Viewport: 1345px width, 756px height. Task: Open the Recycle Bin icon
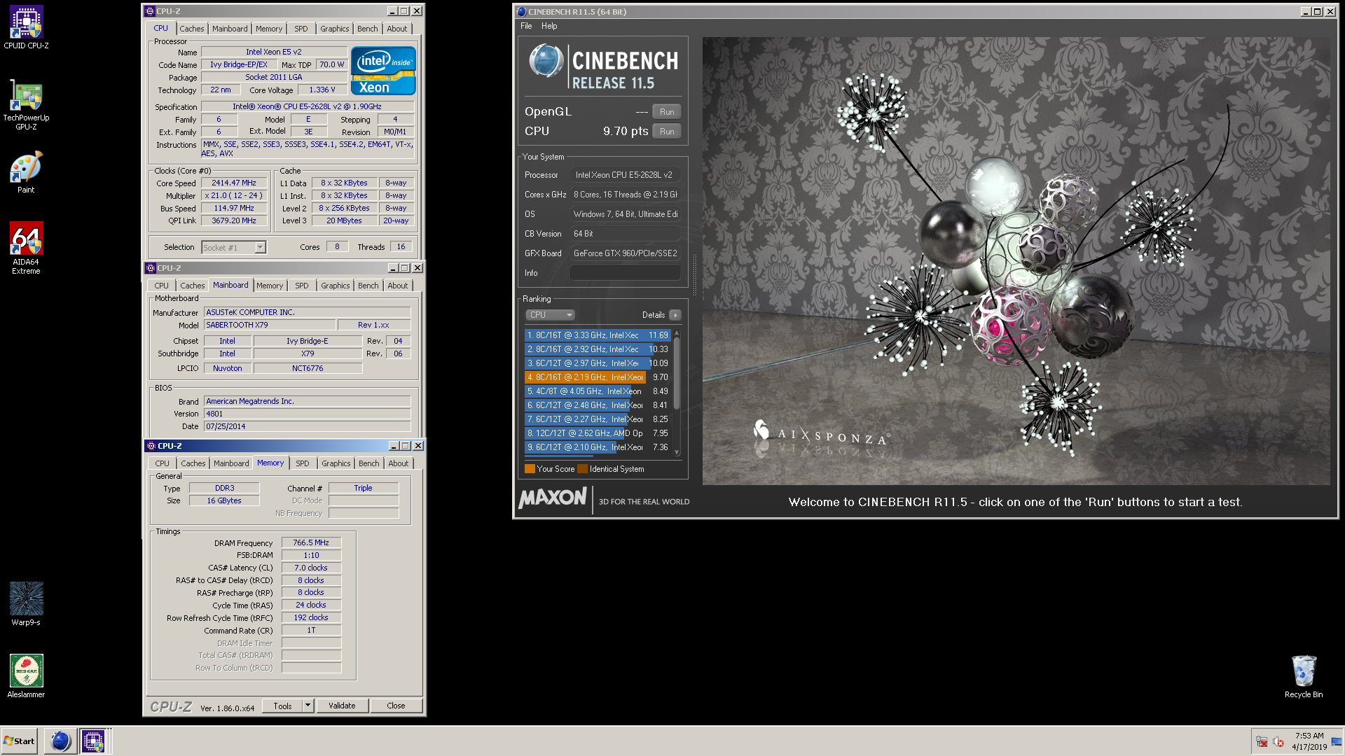1304,676
